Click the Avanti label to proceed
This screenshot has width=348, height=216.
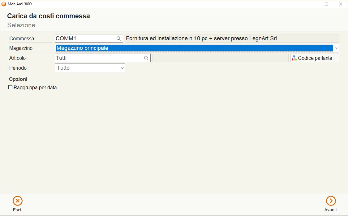pyautogui.click(x=330, y=210)
